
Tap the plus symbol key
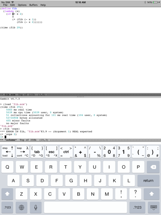(x=80, y=152)
